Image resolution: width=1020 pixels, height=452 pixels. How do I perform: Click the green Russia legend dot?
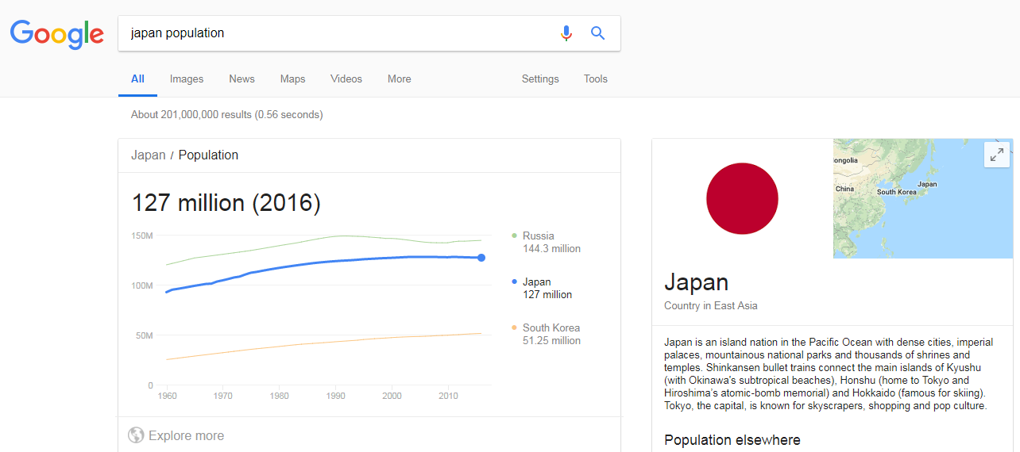click(515, 236)
